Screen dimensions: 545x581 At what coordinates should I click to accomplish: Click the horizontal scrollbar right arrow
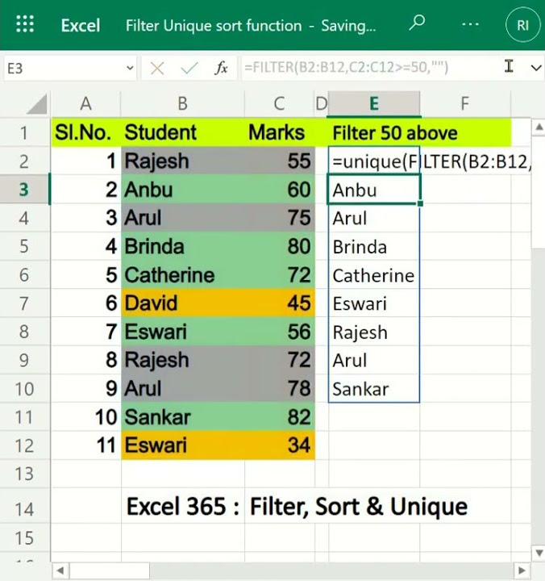pyautogui.click(x=522, y=571)
